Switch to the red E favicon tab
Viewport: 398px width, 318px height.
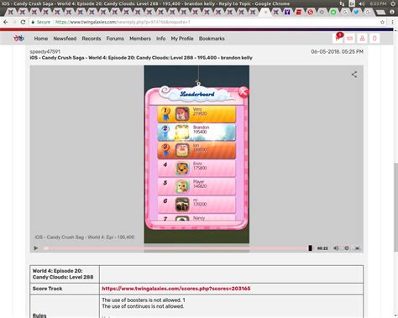[x=299, y=12]
